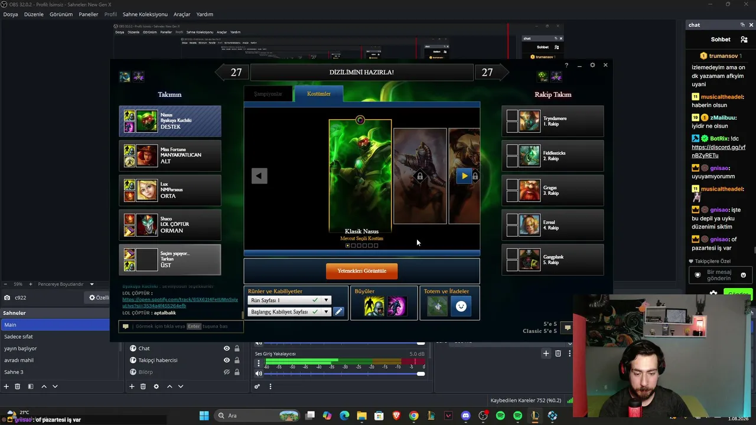Open advanced audio properties gears icon

(257, 387)
